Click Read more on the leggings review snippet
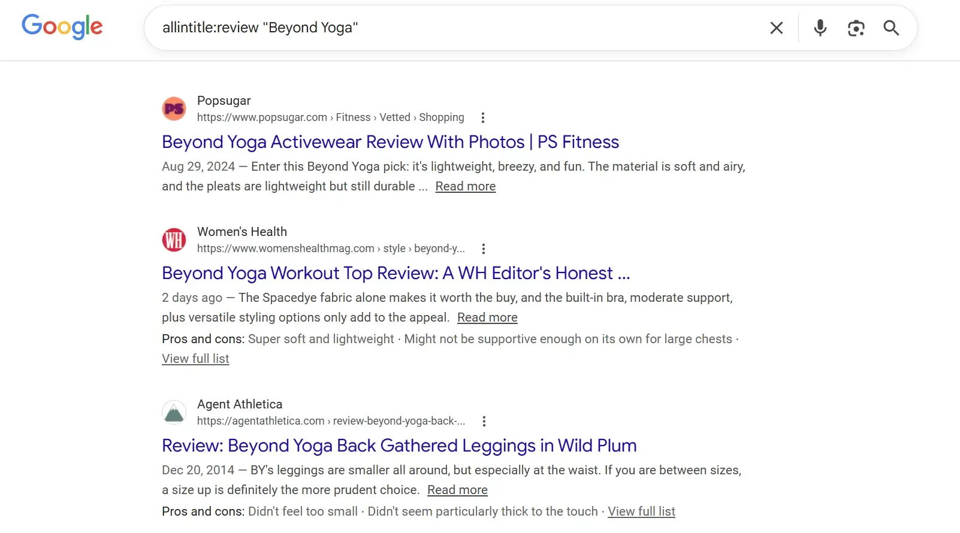The width and height of the screenshot is (960, 533). [457, 490]
